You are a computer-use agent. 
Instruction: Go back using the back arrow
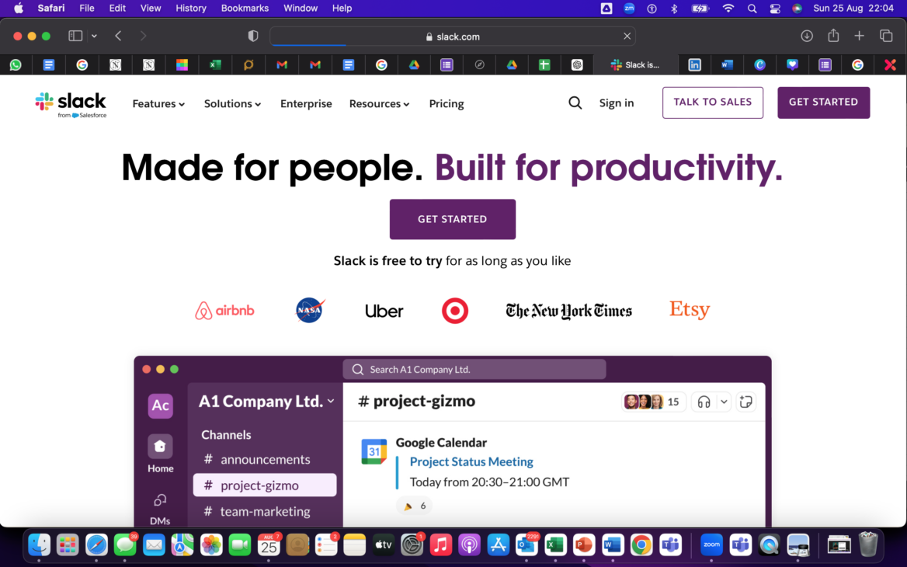click(118, 36)
